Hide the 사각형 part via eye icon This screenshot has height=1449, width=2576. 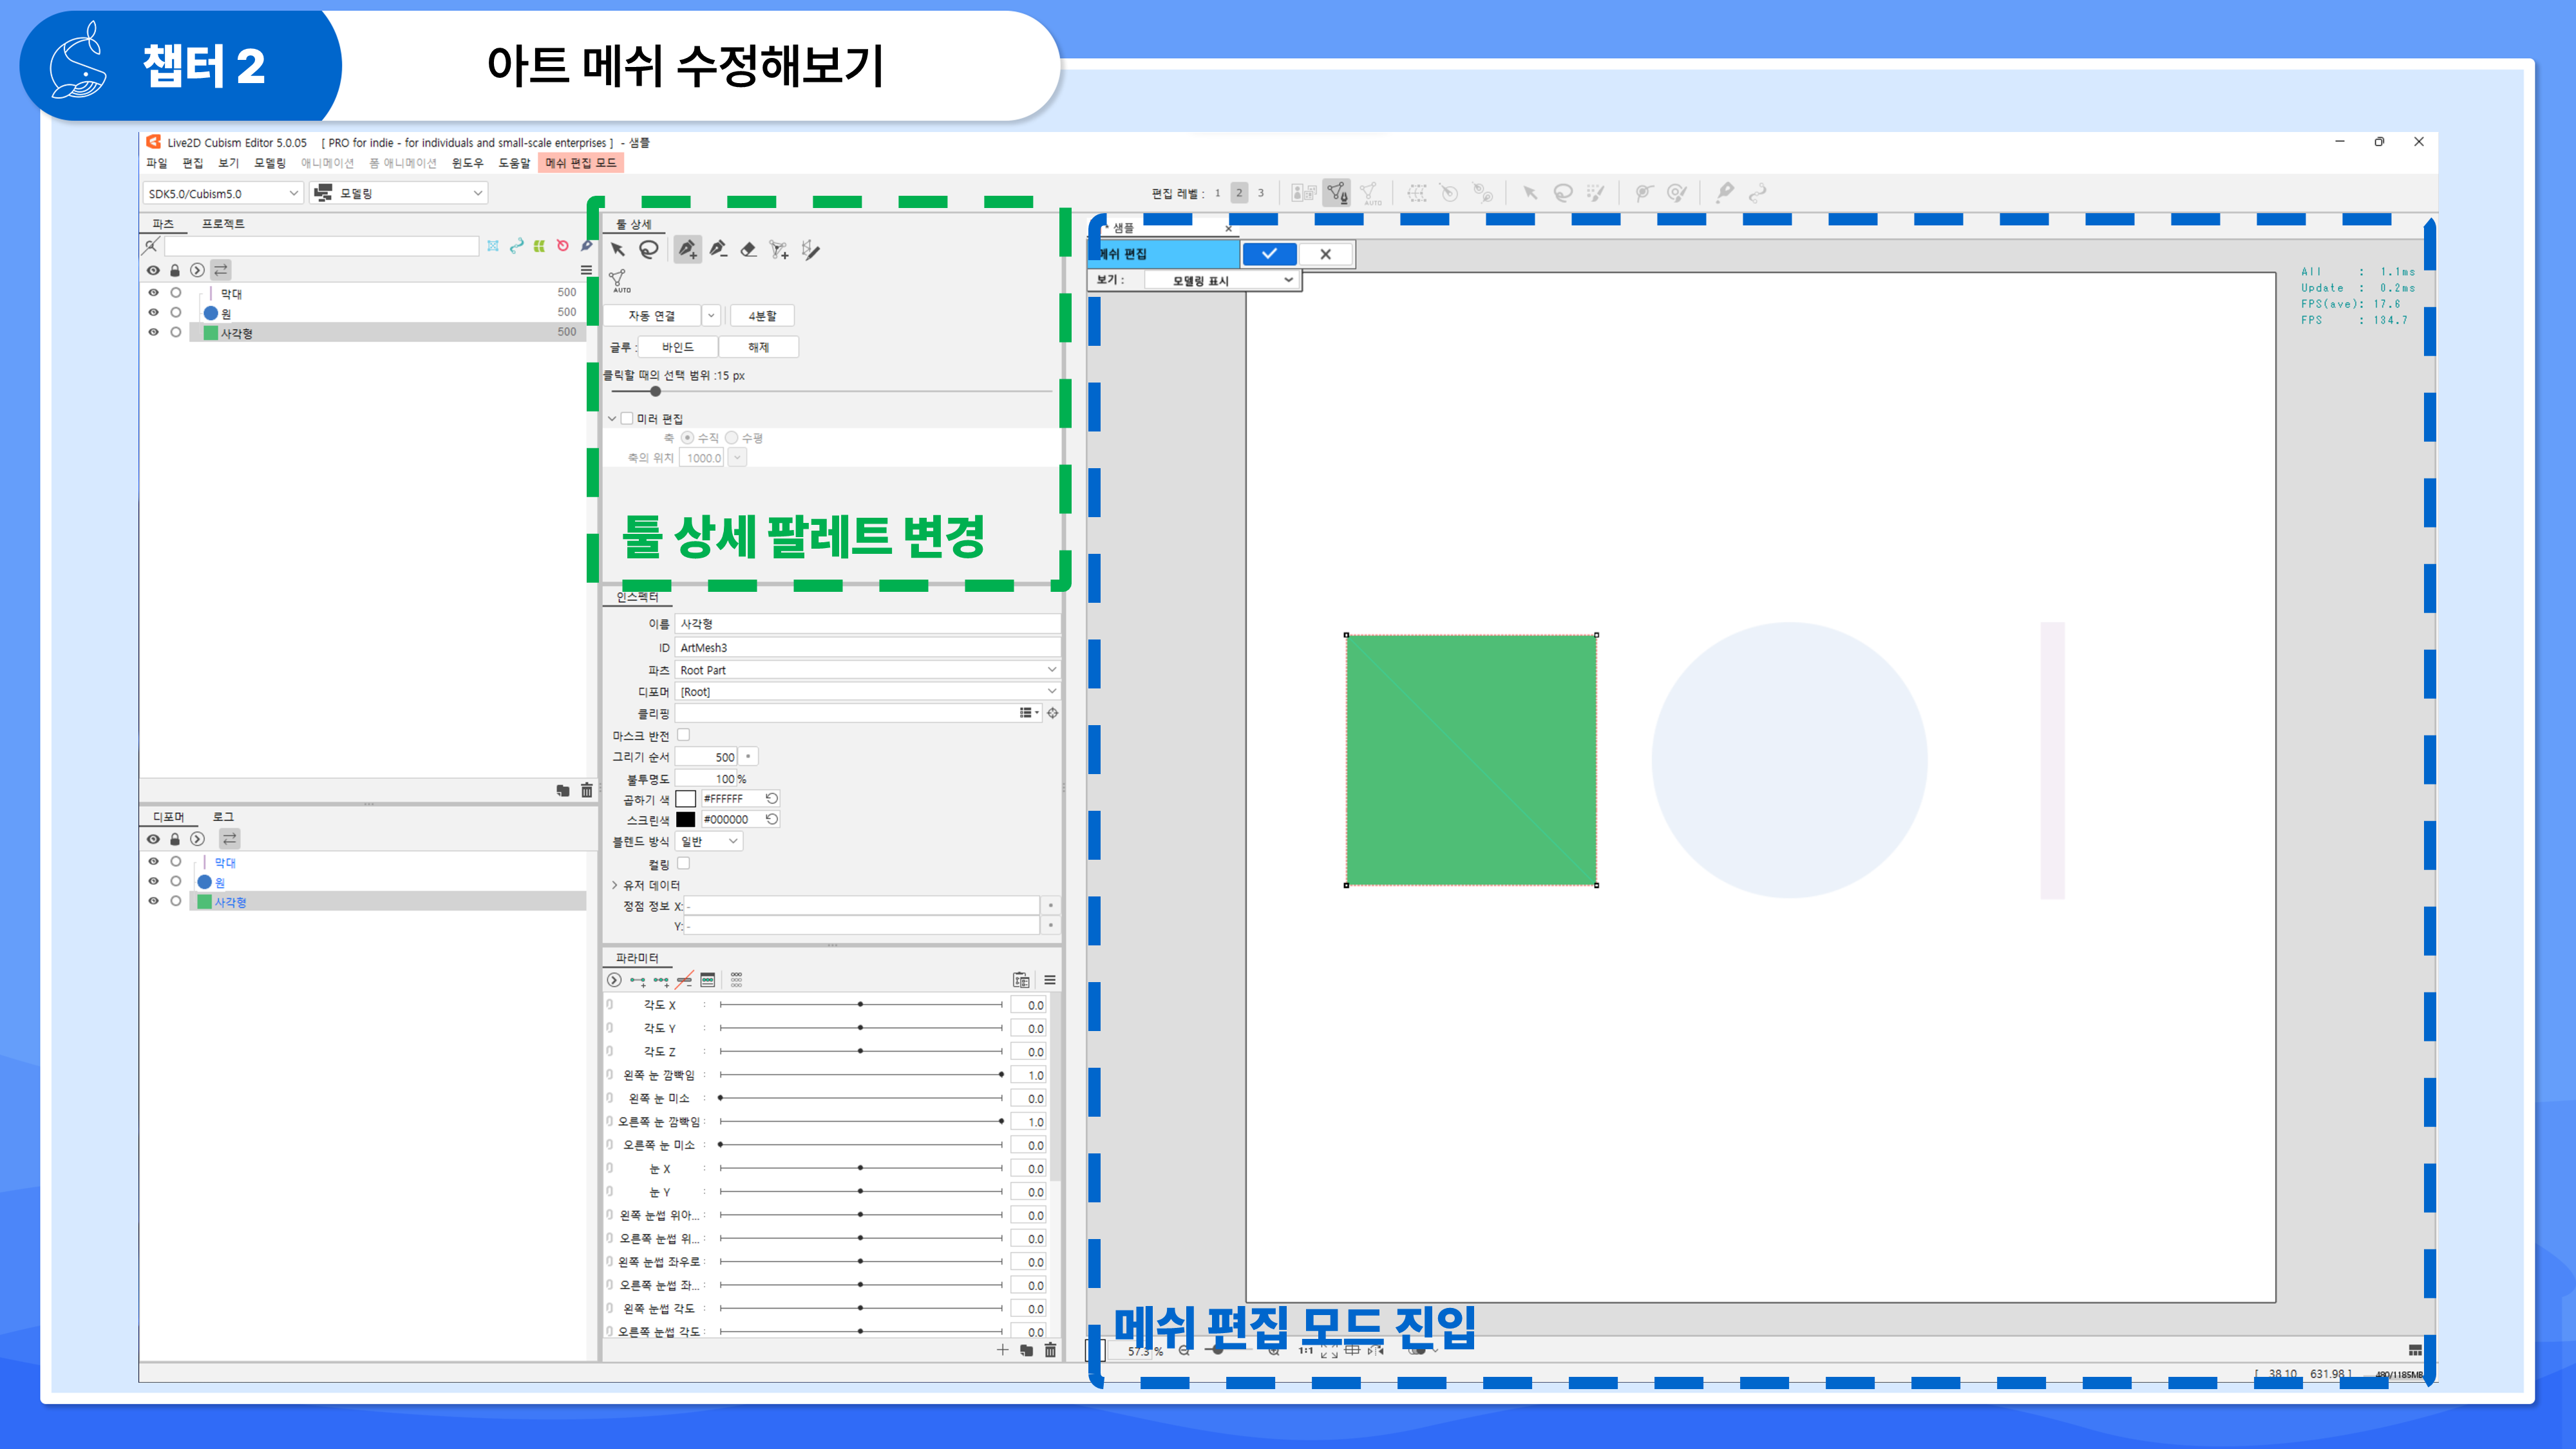153,333
